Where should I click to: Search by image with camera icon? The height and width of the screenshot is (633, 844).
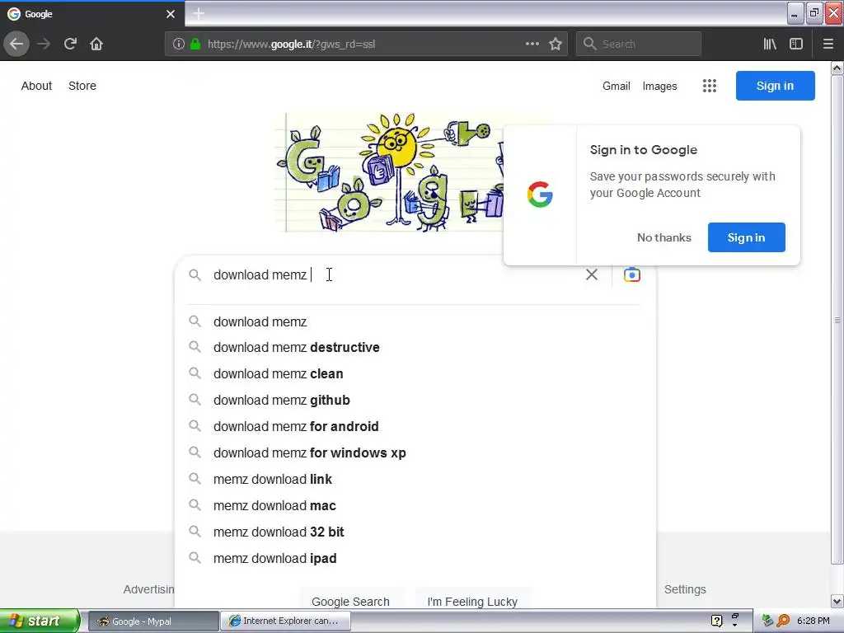click(x=632, y=274)
